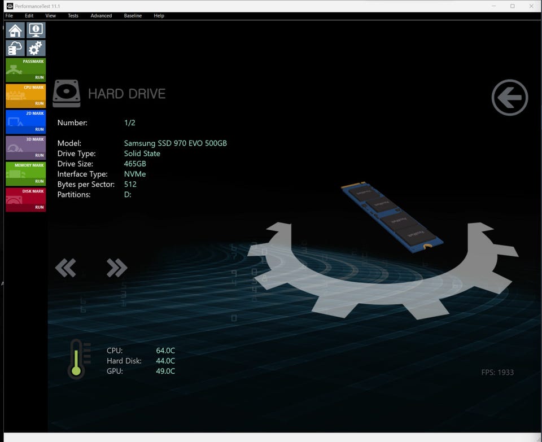
Task: Click the NVMe interface type value
Action: pyautogui.click(x=135, y=174)
